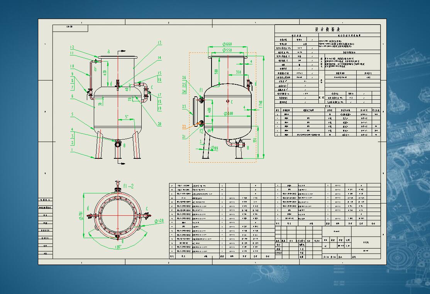The image size is (430, 294).
Task: Select balloon number 15
Action: point(159,73)
